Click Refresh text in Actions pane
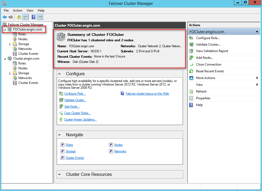Viewport: 262px width, 191px height. click(x=201, y=91)
